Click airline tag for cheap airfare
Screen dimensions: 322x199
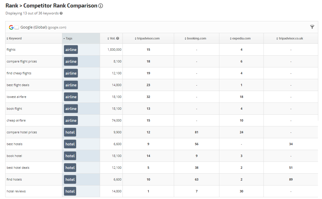point(71,120)
